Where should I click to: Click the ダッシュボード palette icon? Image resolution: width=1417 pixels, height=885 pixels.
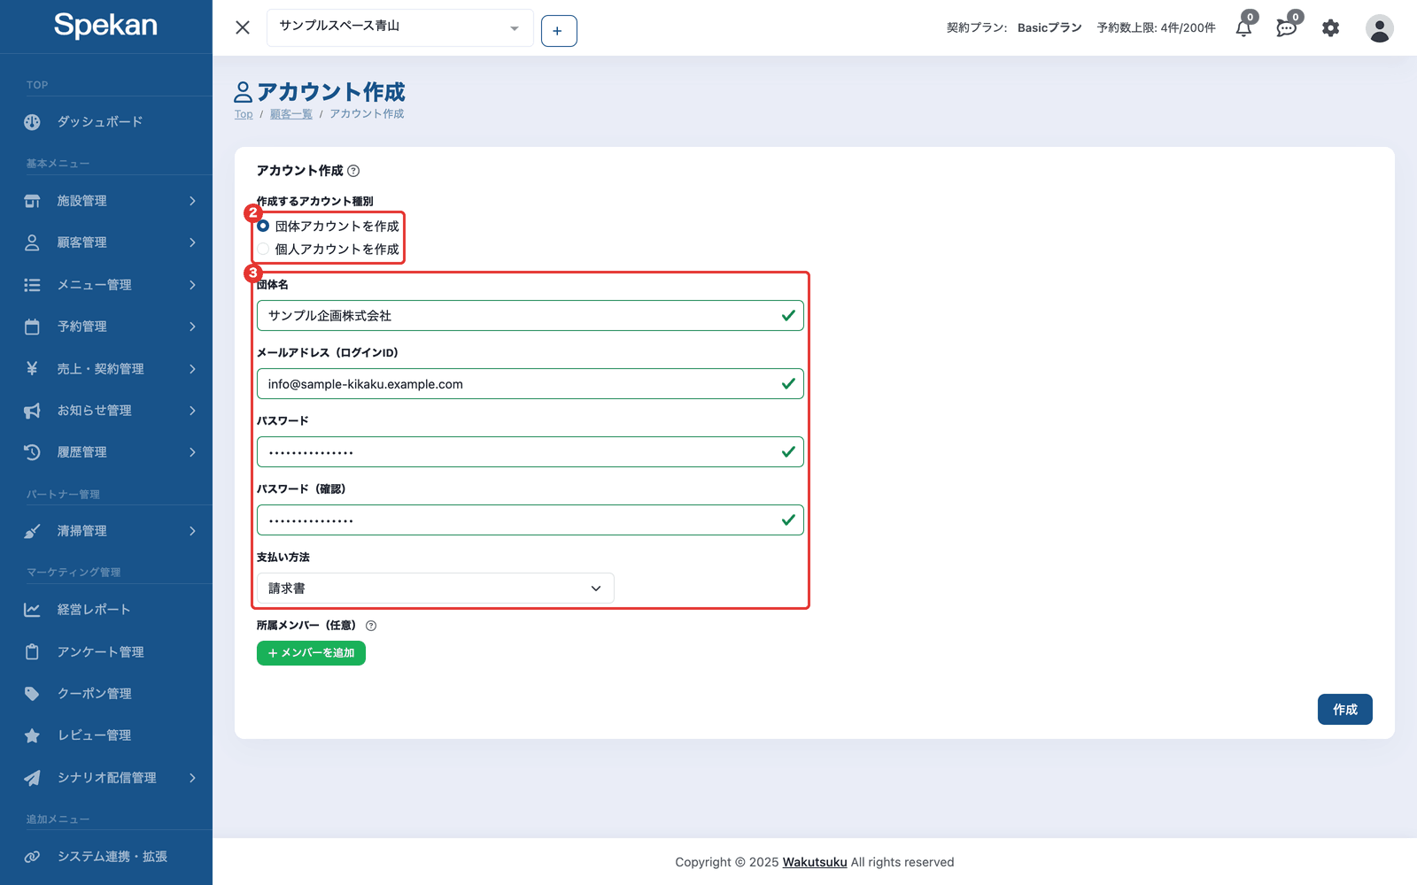32,122
